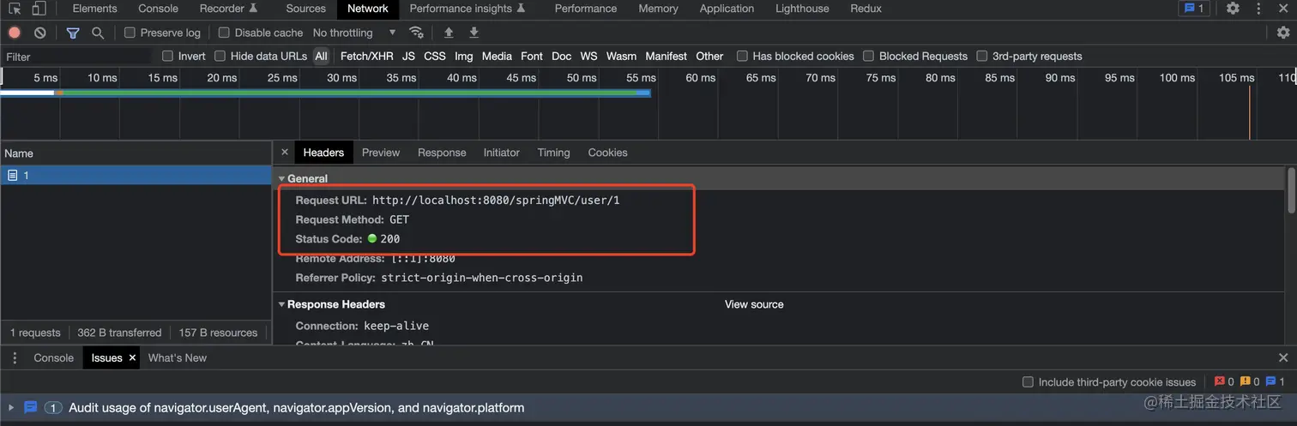Select the request Preview tab
The width and height of the screenshot is (1297, 426).
point(381,153)
